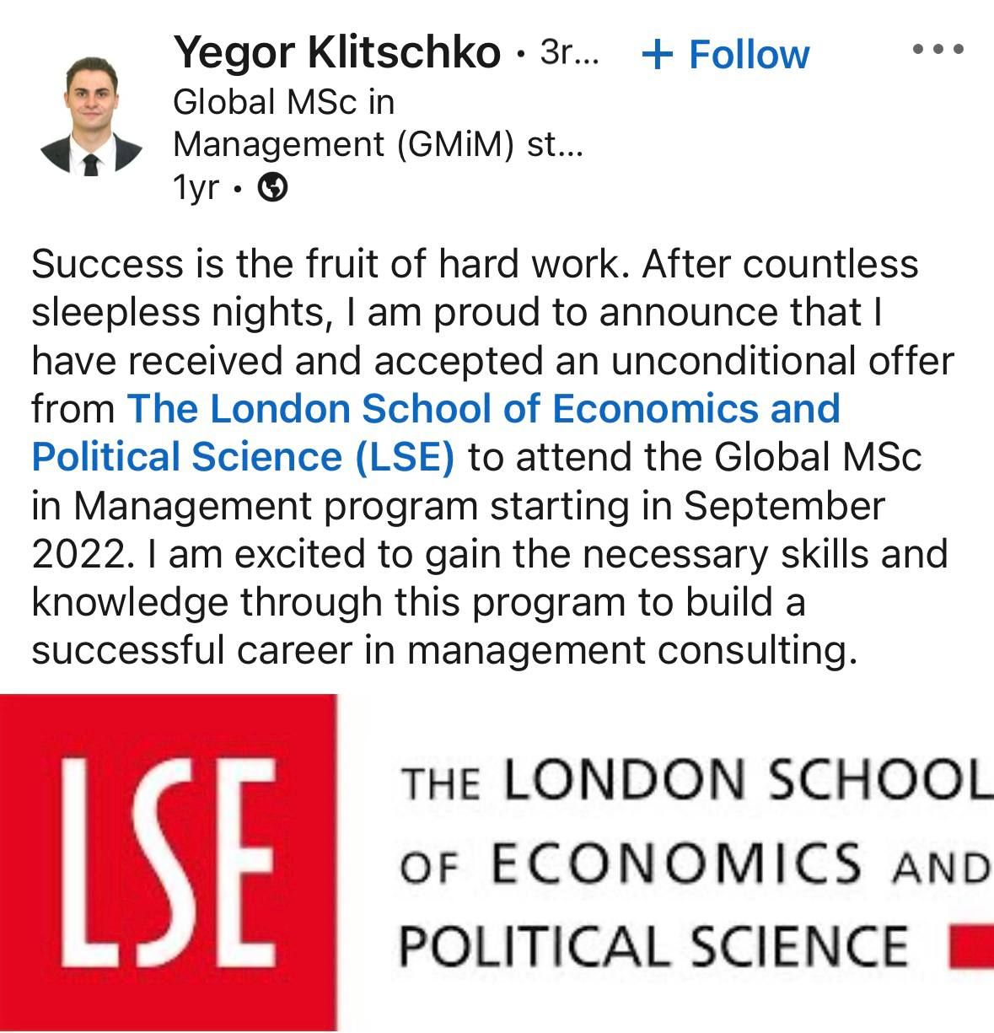The height and width of the screenshot is (1033, 994).
Task: Click the Follow button
Action: (x=749, y=55)
